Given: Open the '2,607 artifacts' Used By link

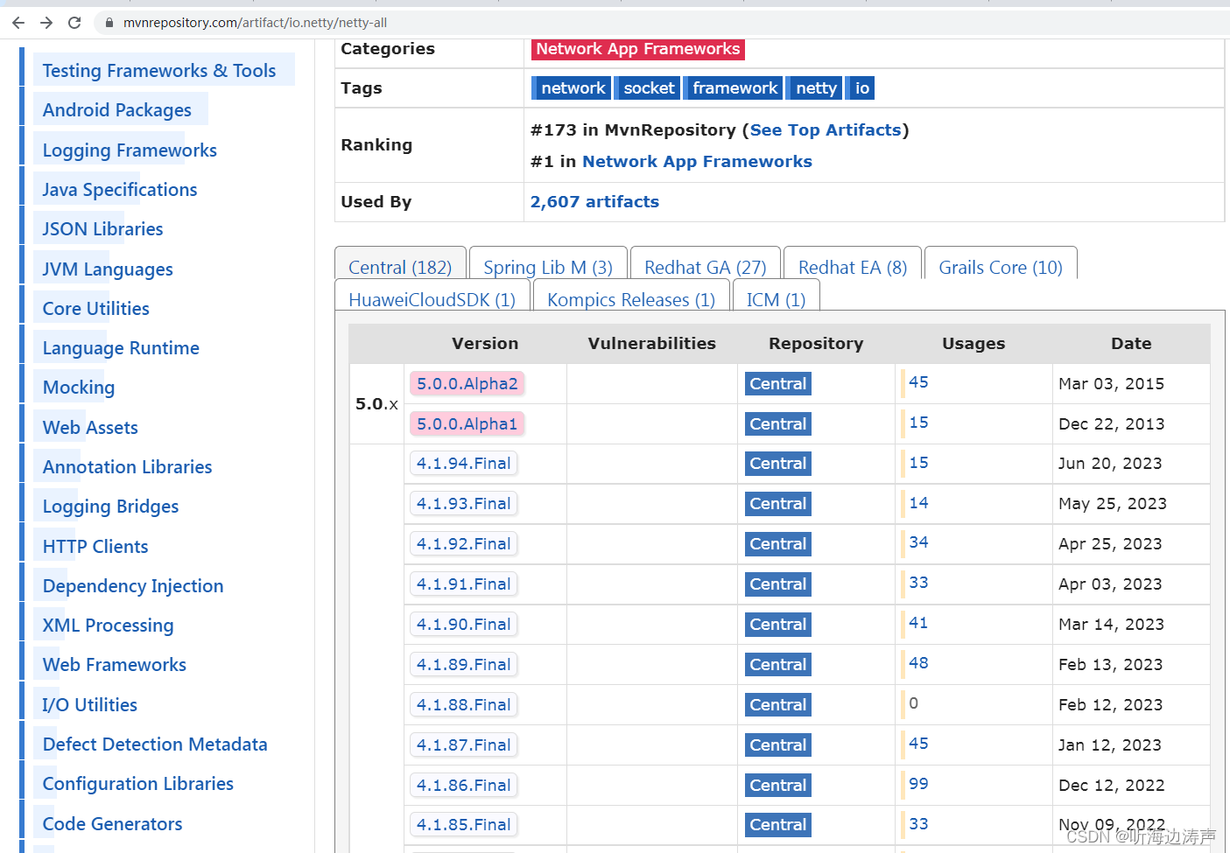Looking at the screenshot, I should coord(594,201).
